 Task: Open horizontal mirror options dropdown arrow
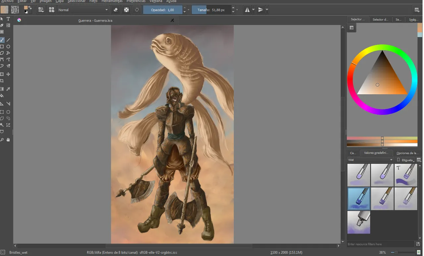click(x=253, y=10)
